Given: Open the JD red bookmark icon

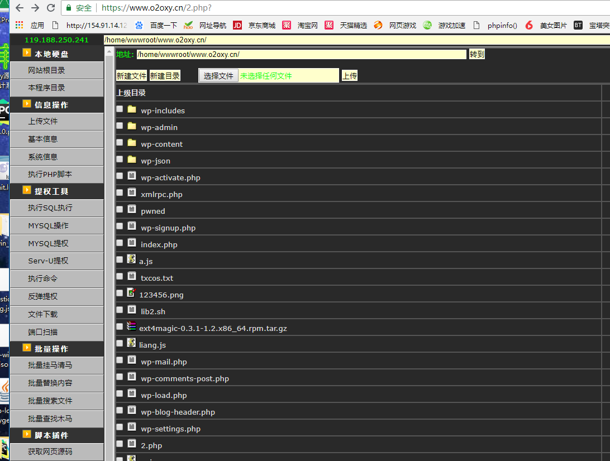Looking at the screenshot, I should (237, 25).
